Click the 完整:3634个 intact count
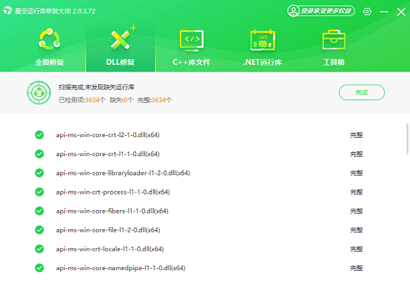 point(155,100)
